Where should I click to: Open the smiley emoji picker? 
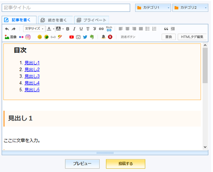point(39,37)
